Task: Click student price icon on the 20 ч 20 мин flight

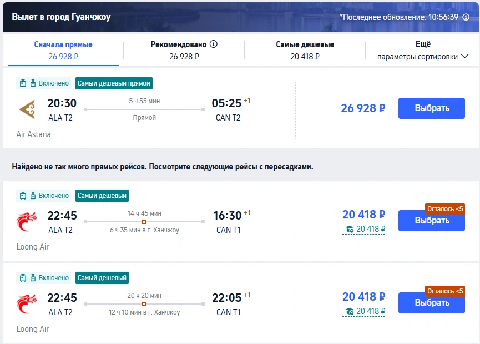Action: [x=350, y=311]
